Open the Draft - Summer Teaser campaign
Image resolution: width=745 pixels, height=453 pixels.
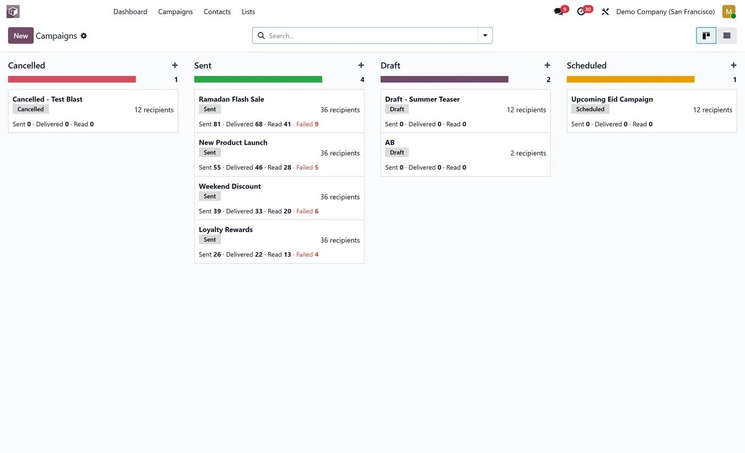point(466,111)
